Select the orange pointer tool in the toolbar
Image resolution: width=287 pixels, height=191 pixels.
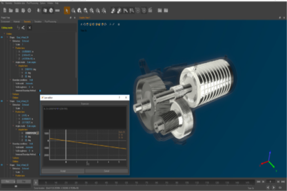pos(67,10)
